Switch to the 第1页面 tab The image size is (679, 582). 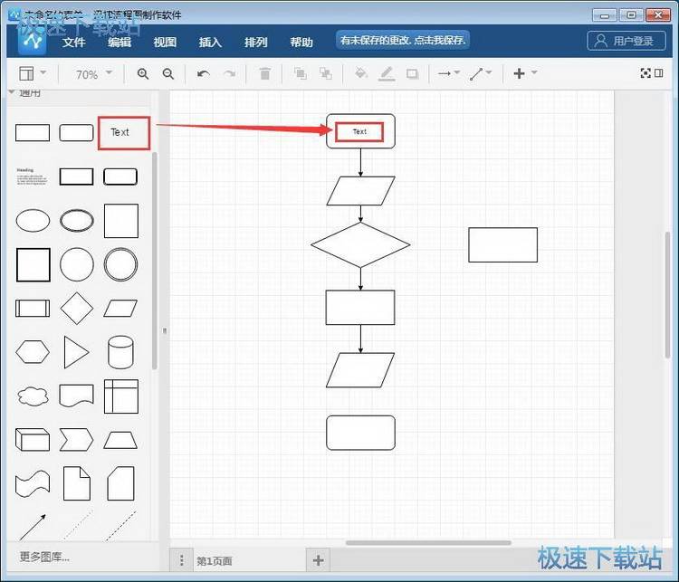[x=215, y=561]
